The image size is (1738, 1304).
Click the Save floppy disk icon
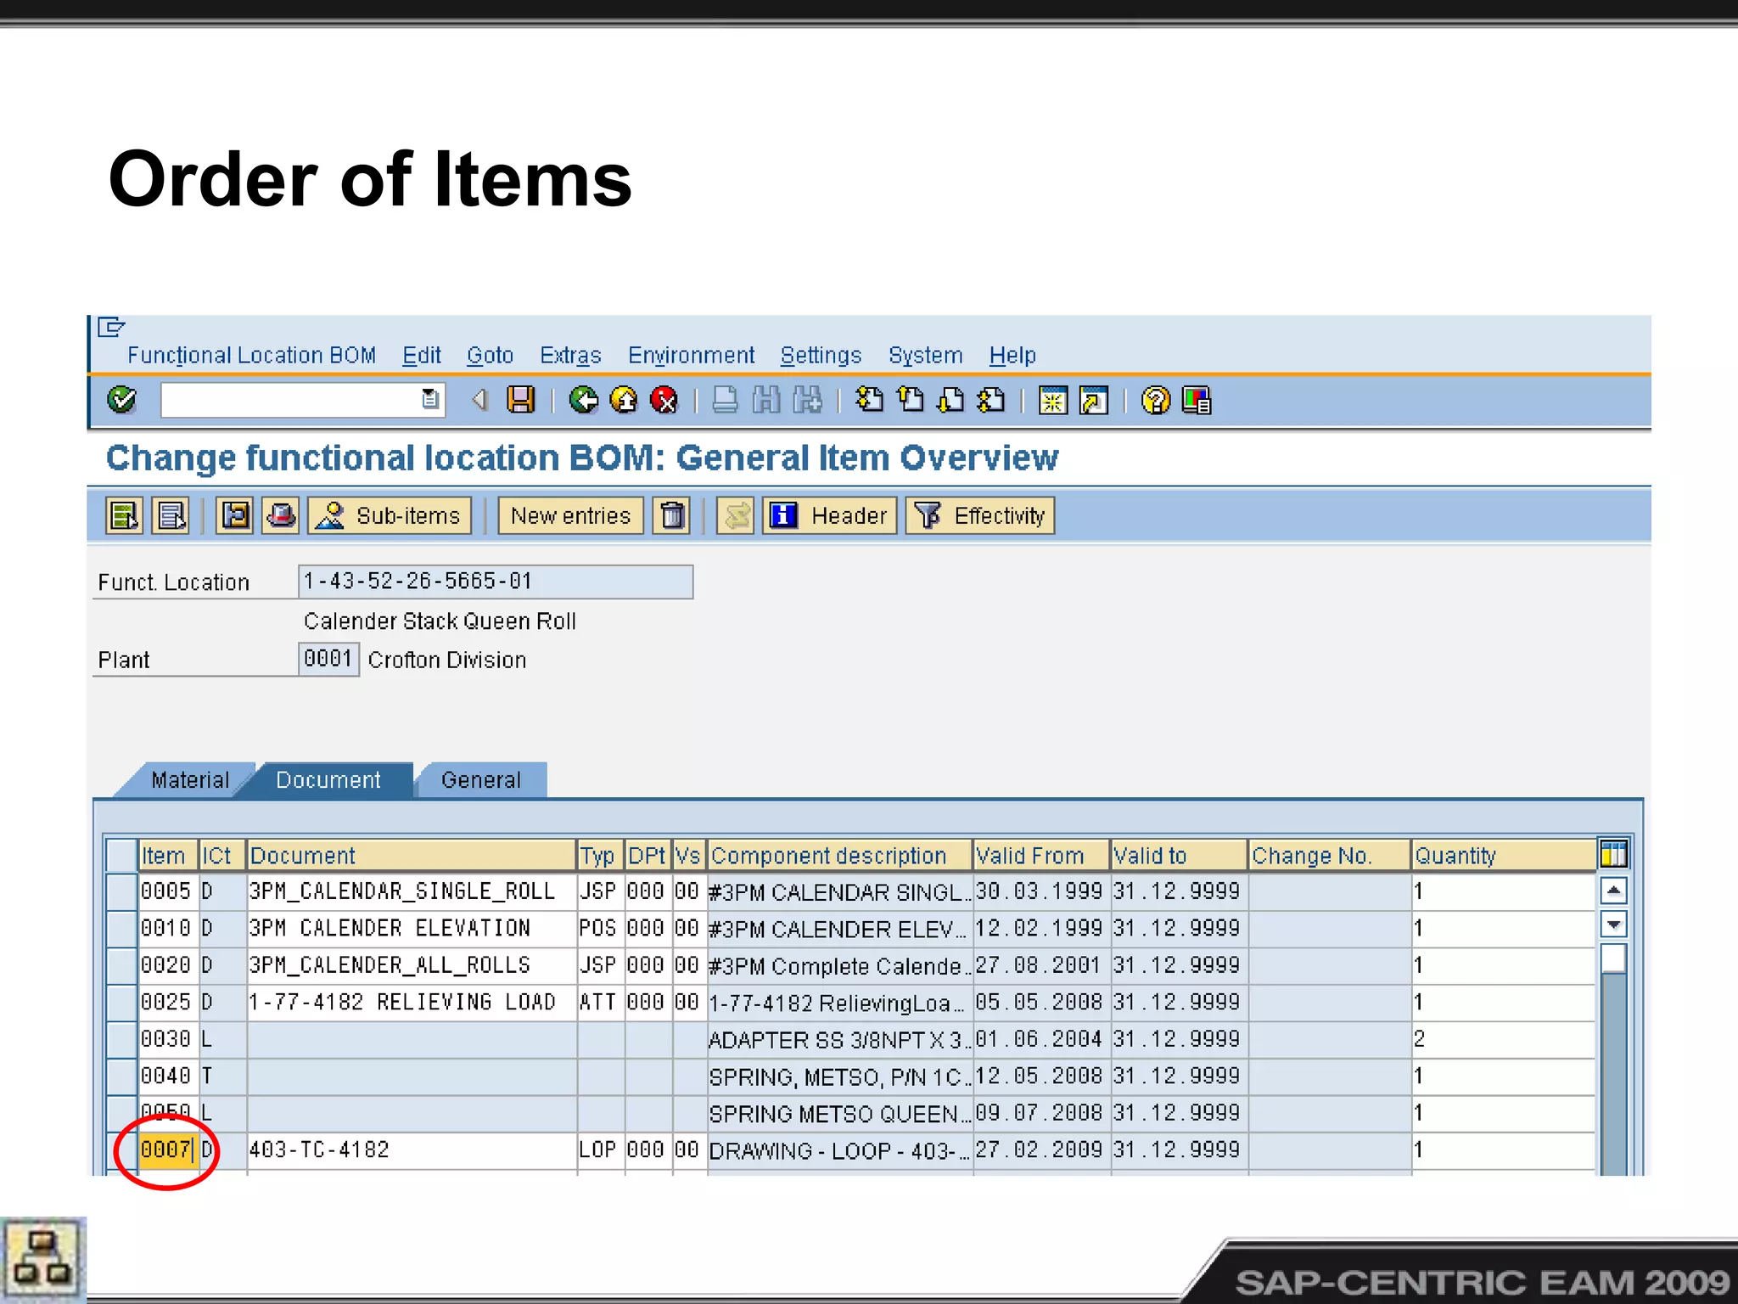[520, 399]
